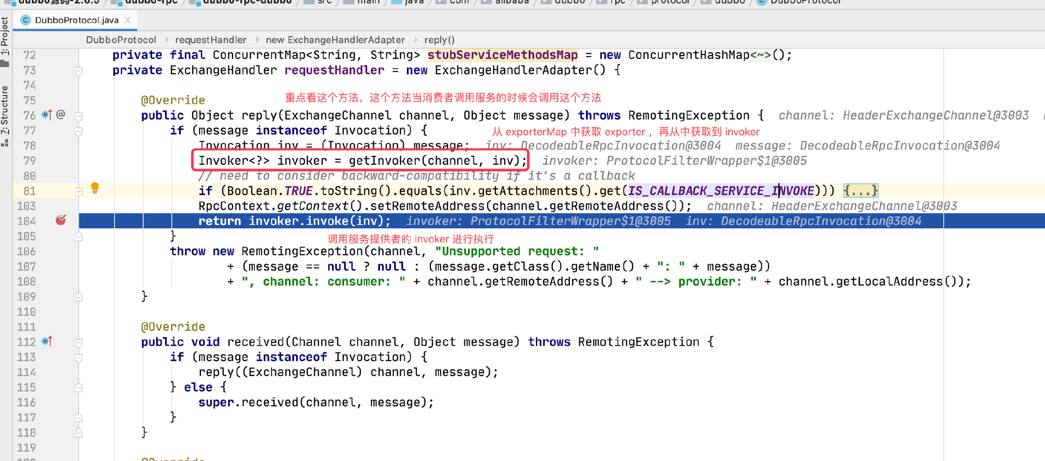
Task: Expand the folded block on line 81
Action: pos(79,192)
